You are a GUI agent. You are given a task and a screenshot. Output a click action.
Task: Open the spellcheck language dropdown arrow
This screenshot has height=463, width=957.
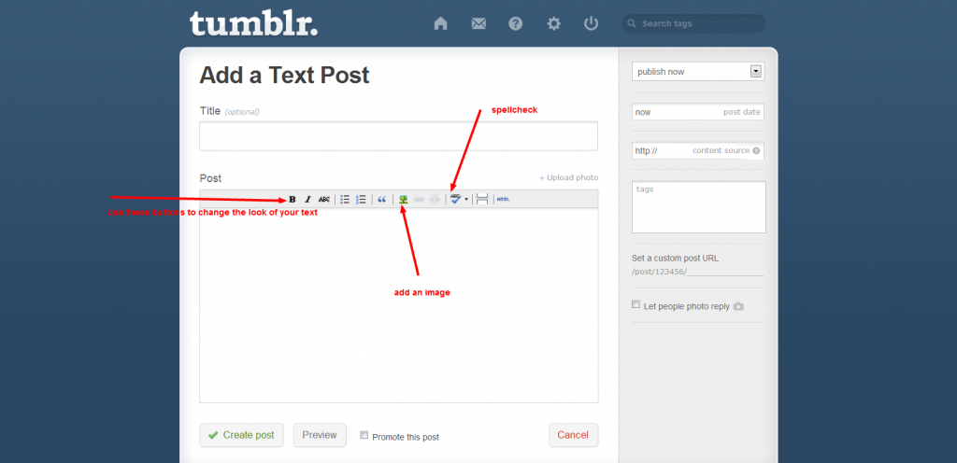click(x=467, y=199)
